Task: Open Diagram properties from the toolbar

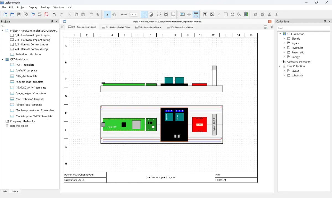Action: pyautogui.click(x=182, y=14)
